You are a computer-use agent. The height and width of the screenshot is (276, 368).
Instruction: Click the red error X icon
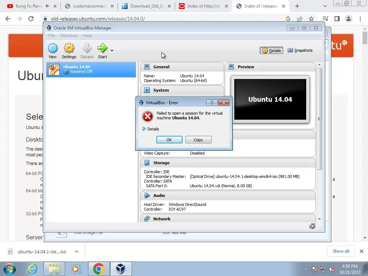(x=148, y=116)
